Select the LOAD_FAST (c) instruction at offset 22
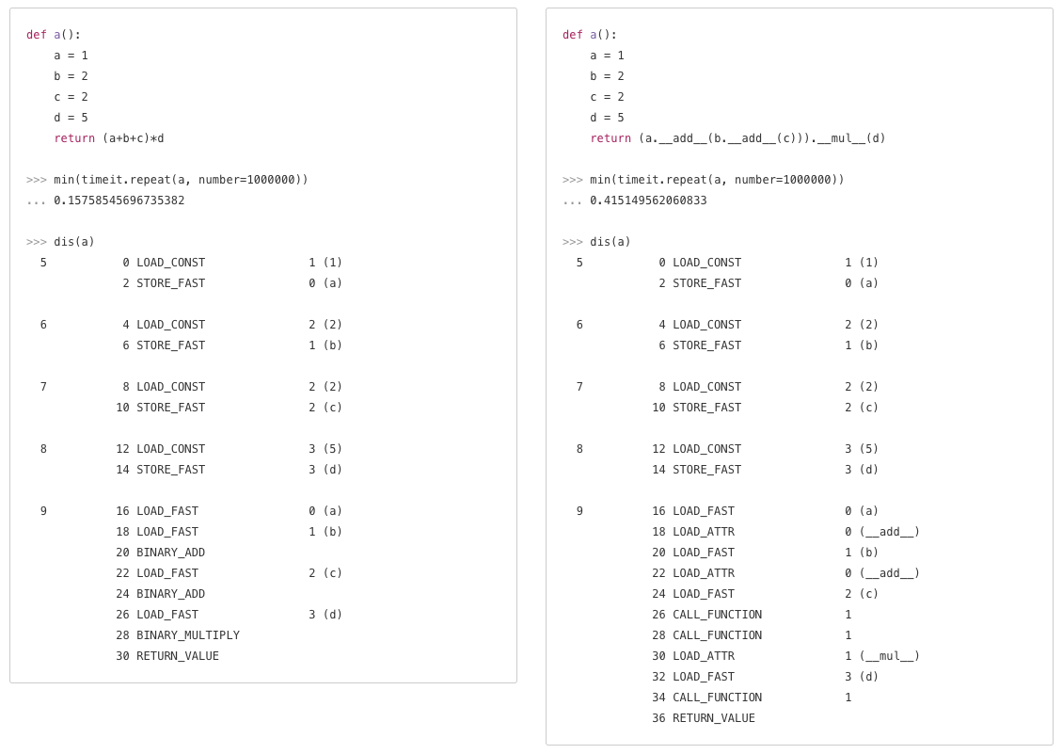1062x754 pixels. [x=229, y=573]
